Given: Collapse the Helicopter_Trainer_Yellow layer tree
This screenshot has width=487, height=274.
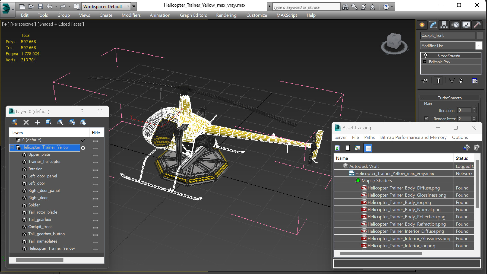Looking at the screenshot, I should point(12,147).
